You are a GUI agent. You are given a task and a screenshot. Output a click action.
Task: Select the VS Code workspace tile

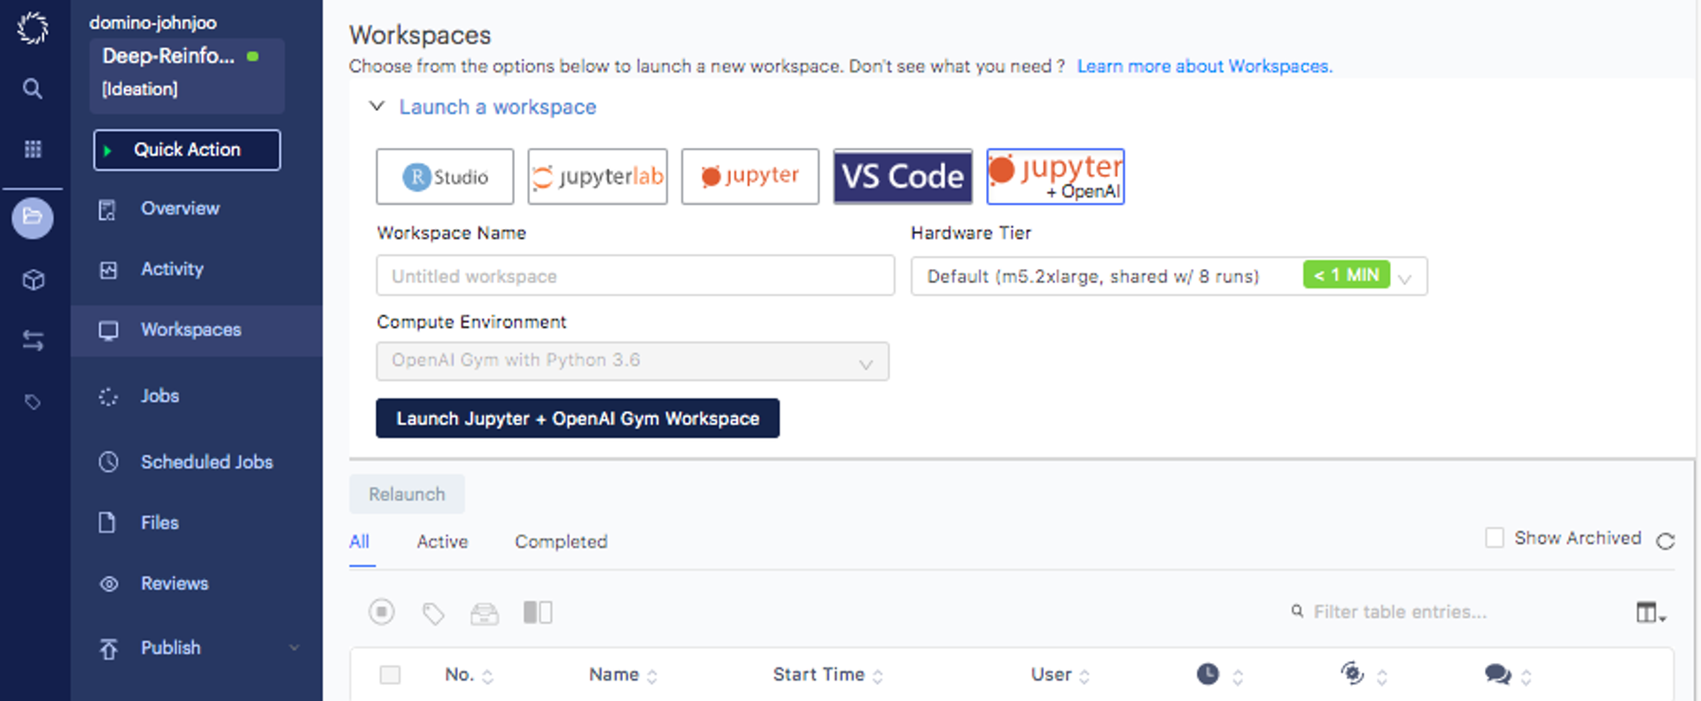click(903, 176)
